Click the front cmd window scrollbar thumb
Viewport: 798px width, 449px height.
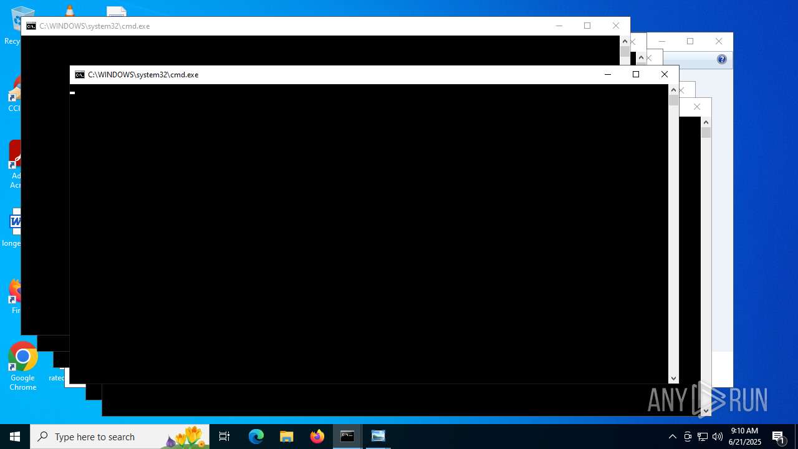(x=673, y=100)
